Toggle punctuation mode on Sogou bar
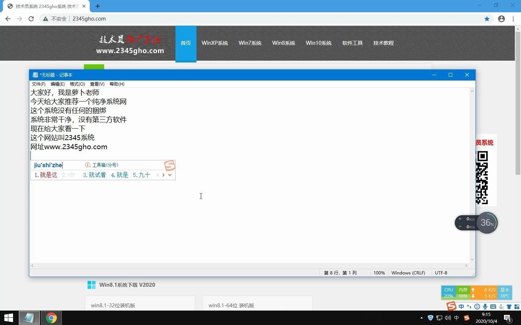This screenshot has height=325, width=521. pyautogui.click(x=469, y=307)
